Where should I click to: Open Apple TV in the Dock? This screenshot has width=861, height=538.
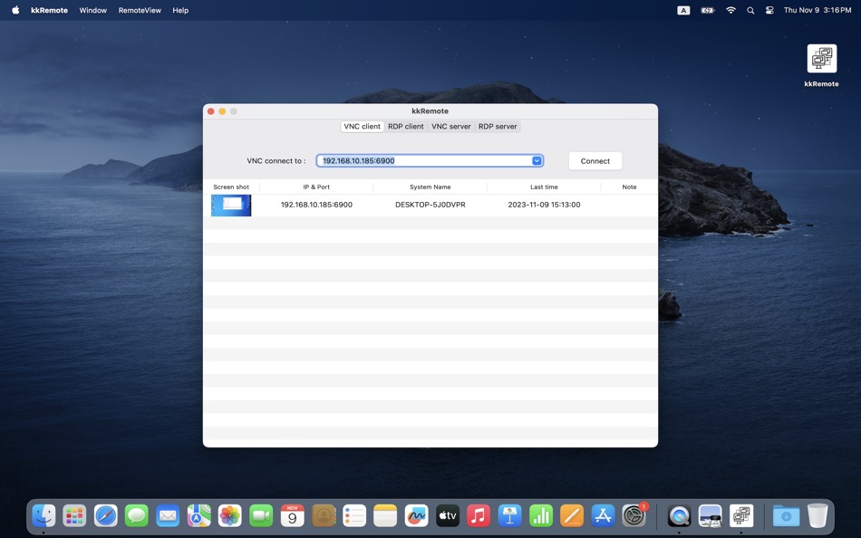coord(448,516)
